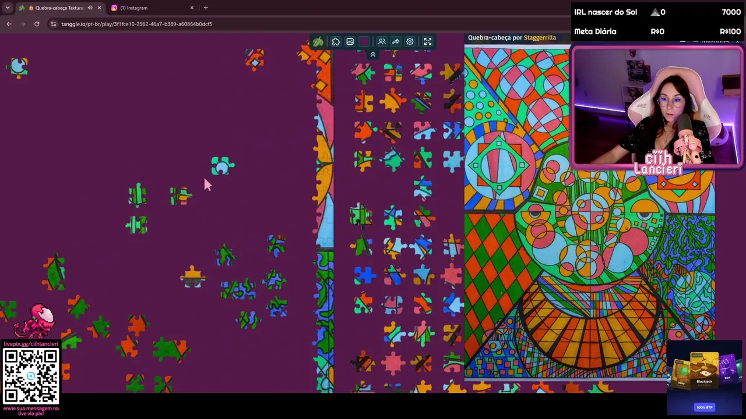Screen dimensions: 746x419
Task: Click the 'IRL nascer do Sol' label
Action: tap(605, 12)
